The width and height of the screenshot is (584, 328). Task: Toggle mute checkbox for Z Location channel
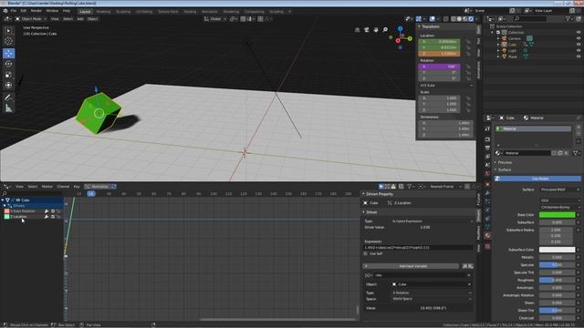[53, 217]
